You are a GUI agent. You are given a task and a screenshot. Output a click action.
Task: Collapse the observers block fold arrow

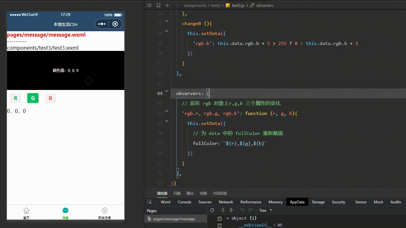pyautogui.click(x=167, y=91)
